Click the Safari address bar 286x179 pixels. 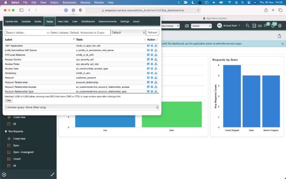[x=143, y=10]
